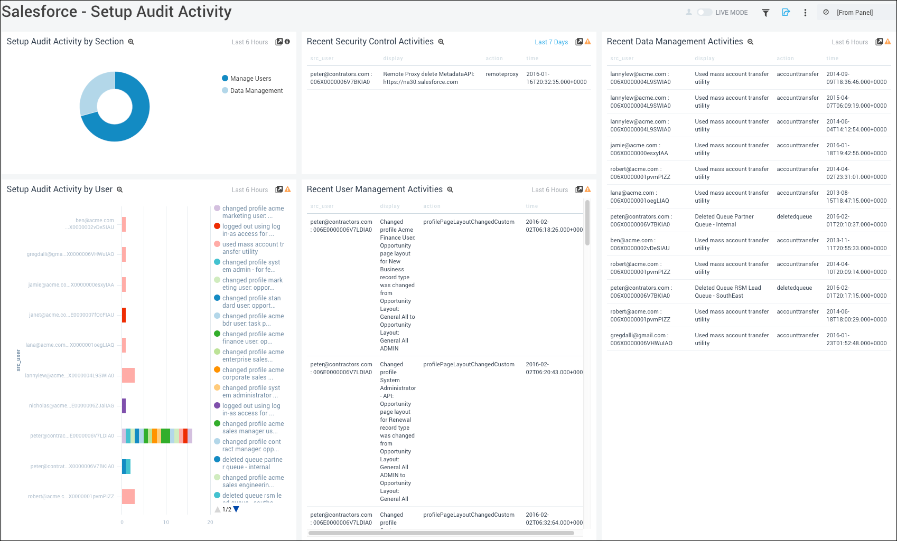Screen dimensions: 897x541
Task: Open the user account menu icon
Action: (x=689, y=12)
